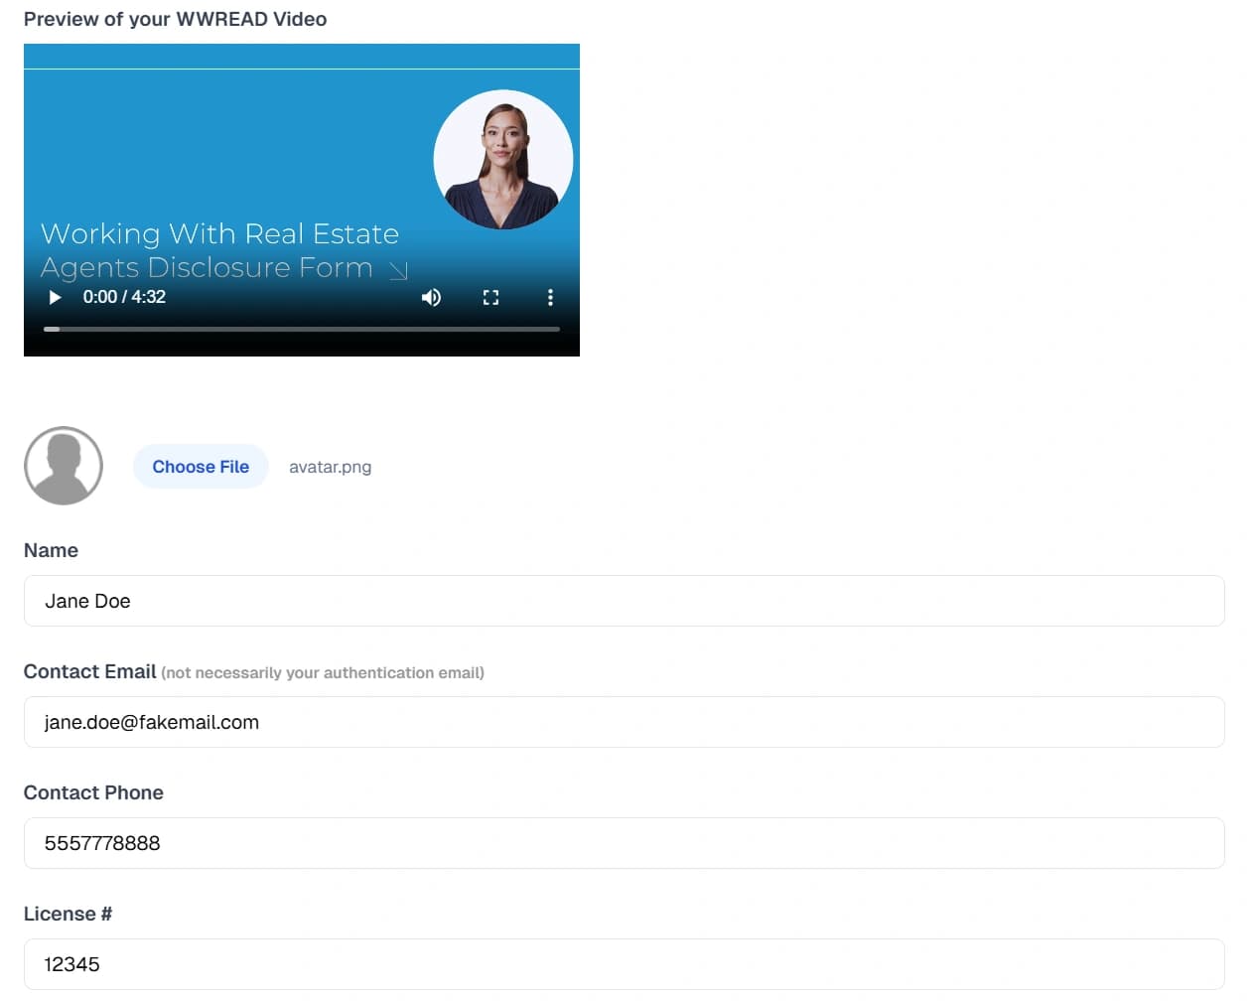Click the arrow icon beside the video title
Screen dimensions: 1255x1001
398,270
